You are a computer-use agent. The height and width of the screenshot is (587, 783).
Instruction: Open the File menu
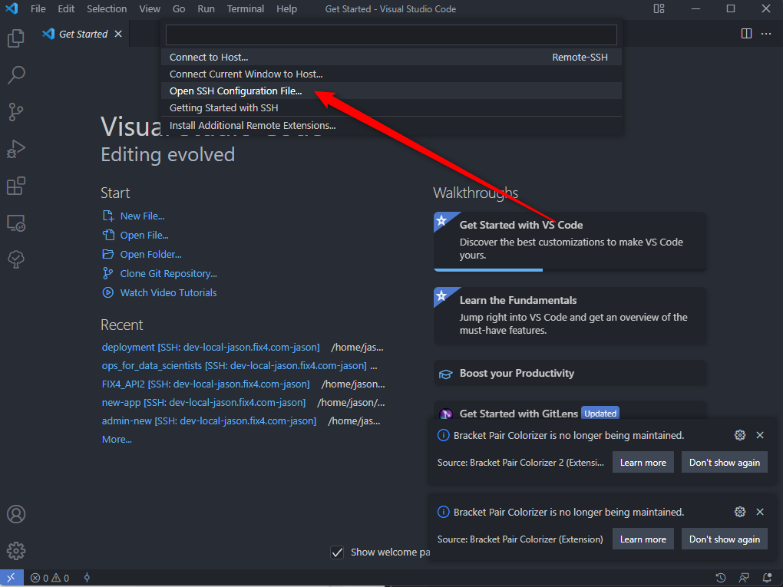pyautogui.click(x=38, y=9)
